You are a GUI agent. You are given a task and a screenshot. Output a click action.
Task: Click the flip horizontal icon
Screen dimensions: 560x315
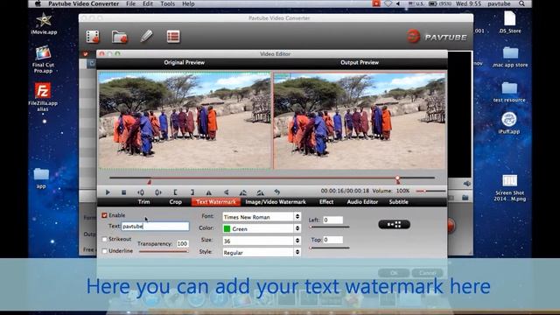pos(209,192)
